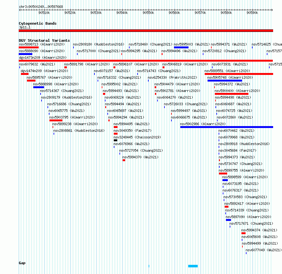Click the large cyan Gap track block
Viewport: 282px width, 274px height.
193,266
